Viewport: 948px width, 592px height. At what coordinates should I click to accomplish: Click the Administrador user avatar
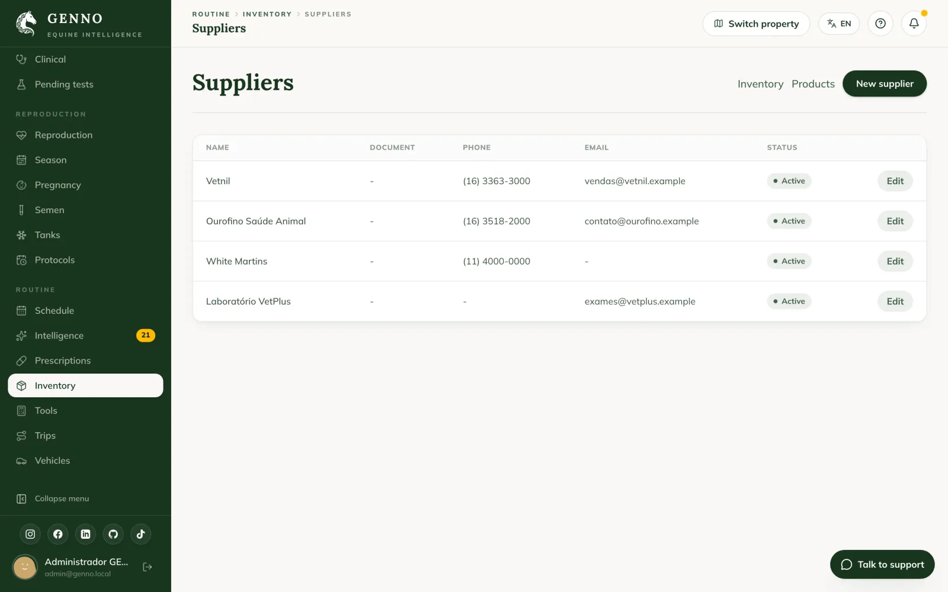pos(25,567)
